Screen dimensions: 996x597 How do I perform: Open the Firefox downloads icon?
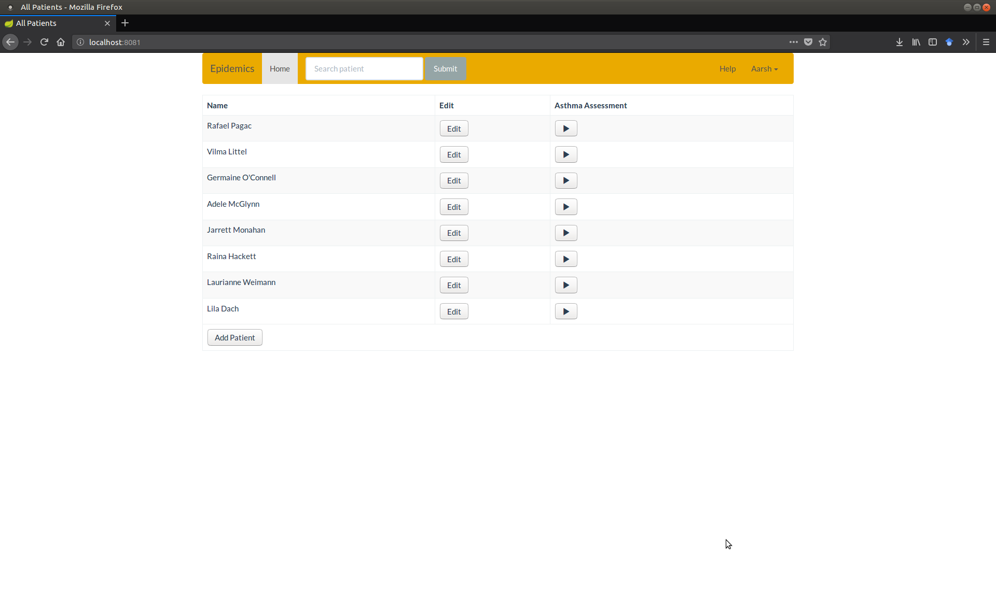click(900, 42)
